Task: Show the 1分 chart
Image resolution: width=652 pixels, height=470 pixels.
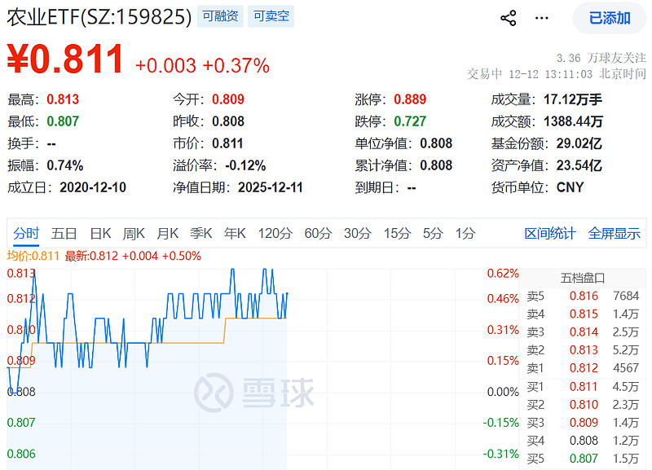Action: coord(465,233)
